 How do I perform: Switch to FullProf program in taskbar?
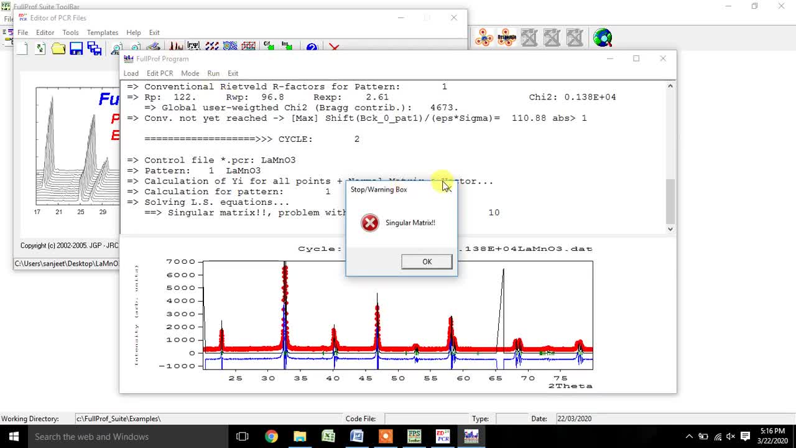pyautogui.click(x=471, y=437)
